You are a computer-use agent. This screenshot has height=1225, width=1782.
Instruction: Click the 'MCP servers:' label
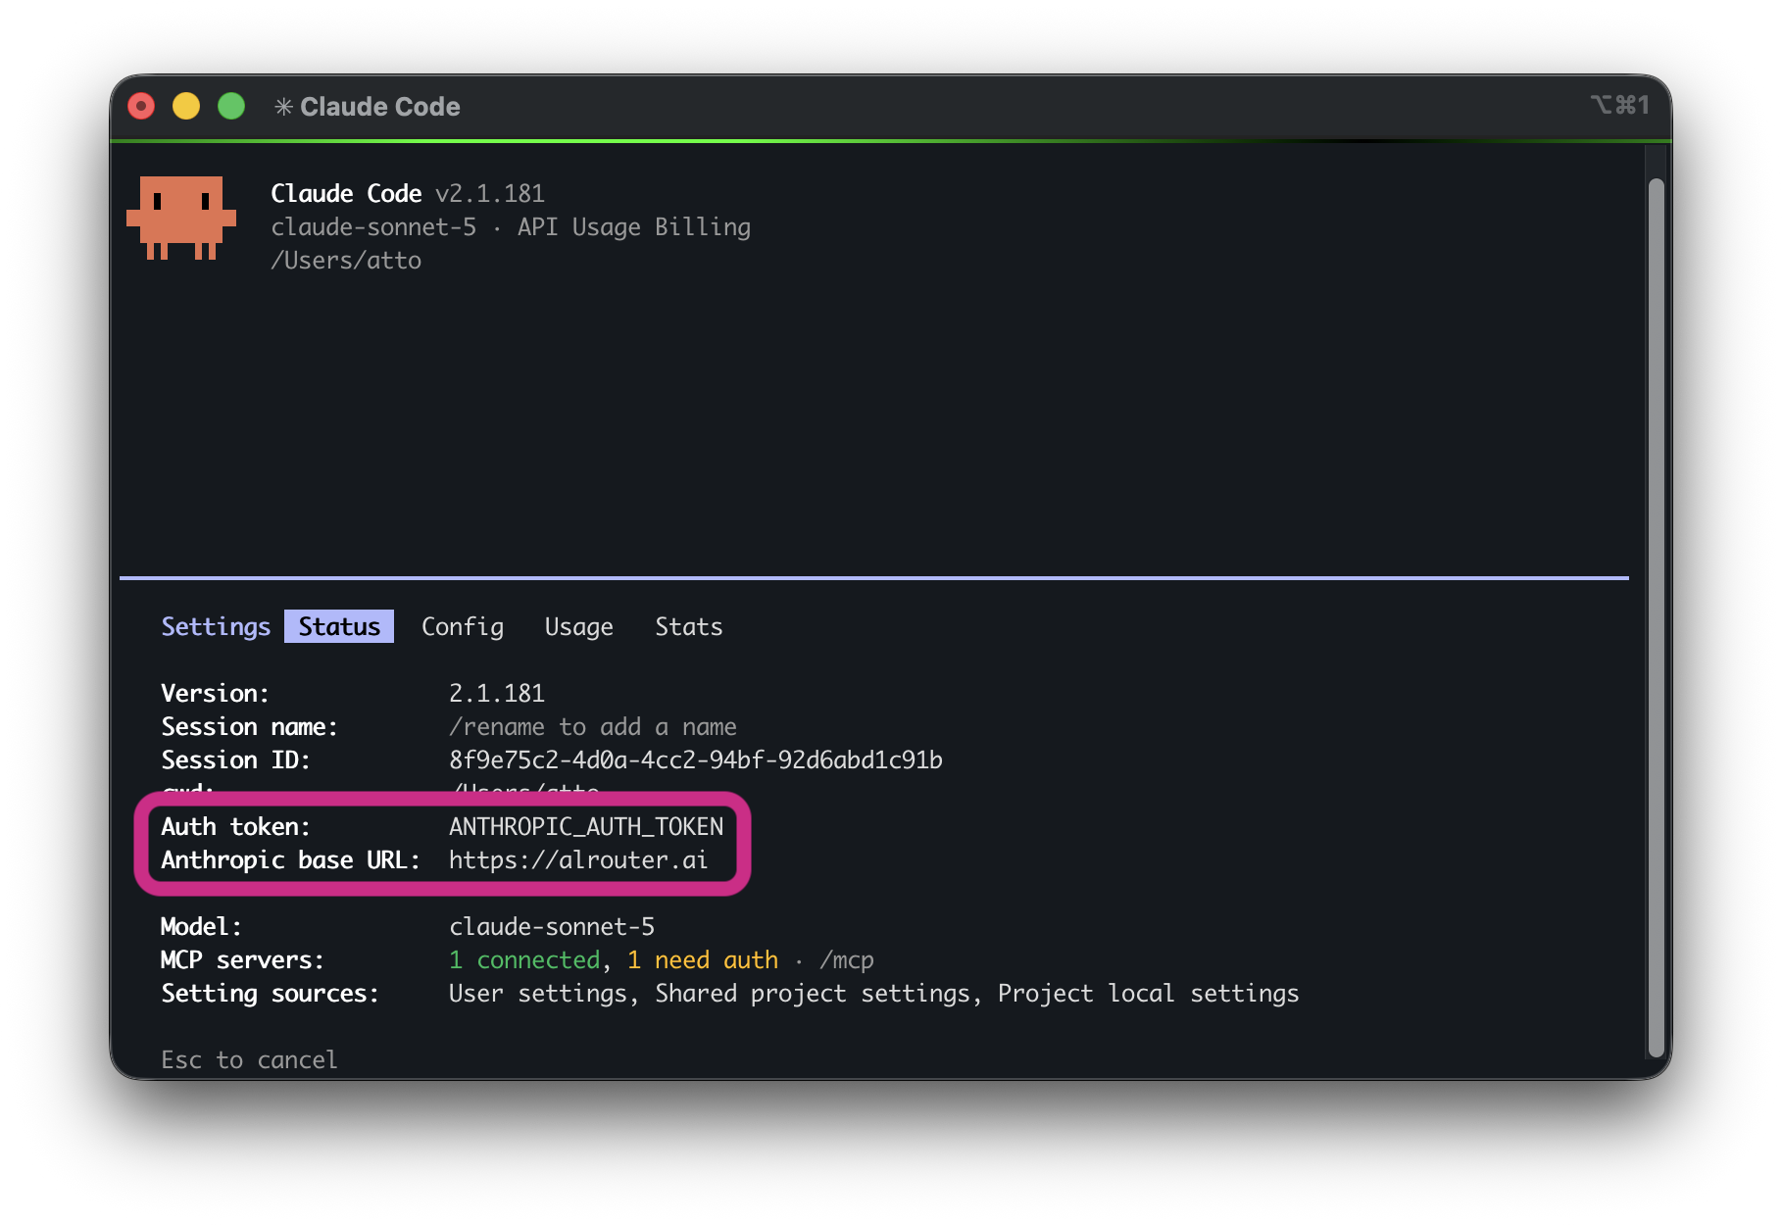(242, 960)
